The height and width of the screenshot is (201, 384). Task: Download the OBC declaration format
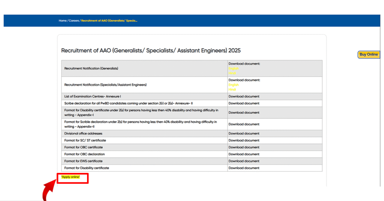pos(244,154)
